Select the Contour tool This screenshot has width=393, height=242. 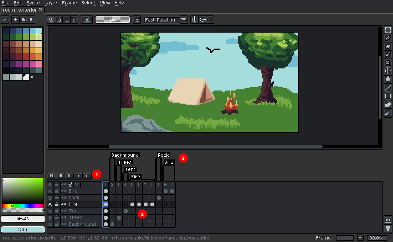pos(388,104)
